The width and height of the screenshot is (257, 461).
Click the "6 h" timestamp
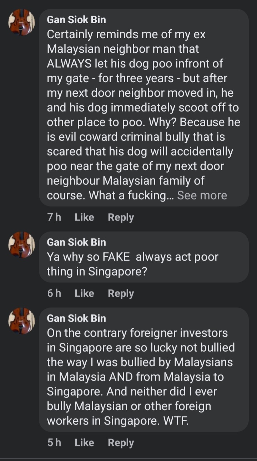[54, 293]
